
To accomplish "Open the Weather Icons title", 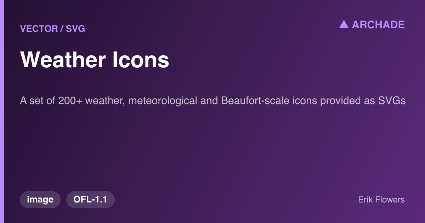I will (x=95, y=59).
